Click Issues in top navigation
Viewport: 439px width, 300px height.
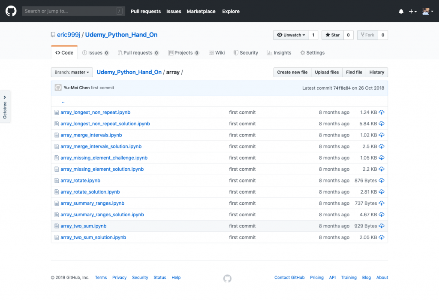[174, 12]
